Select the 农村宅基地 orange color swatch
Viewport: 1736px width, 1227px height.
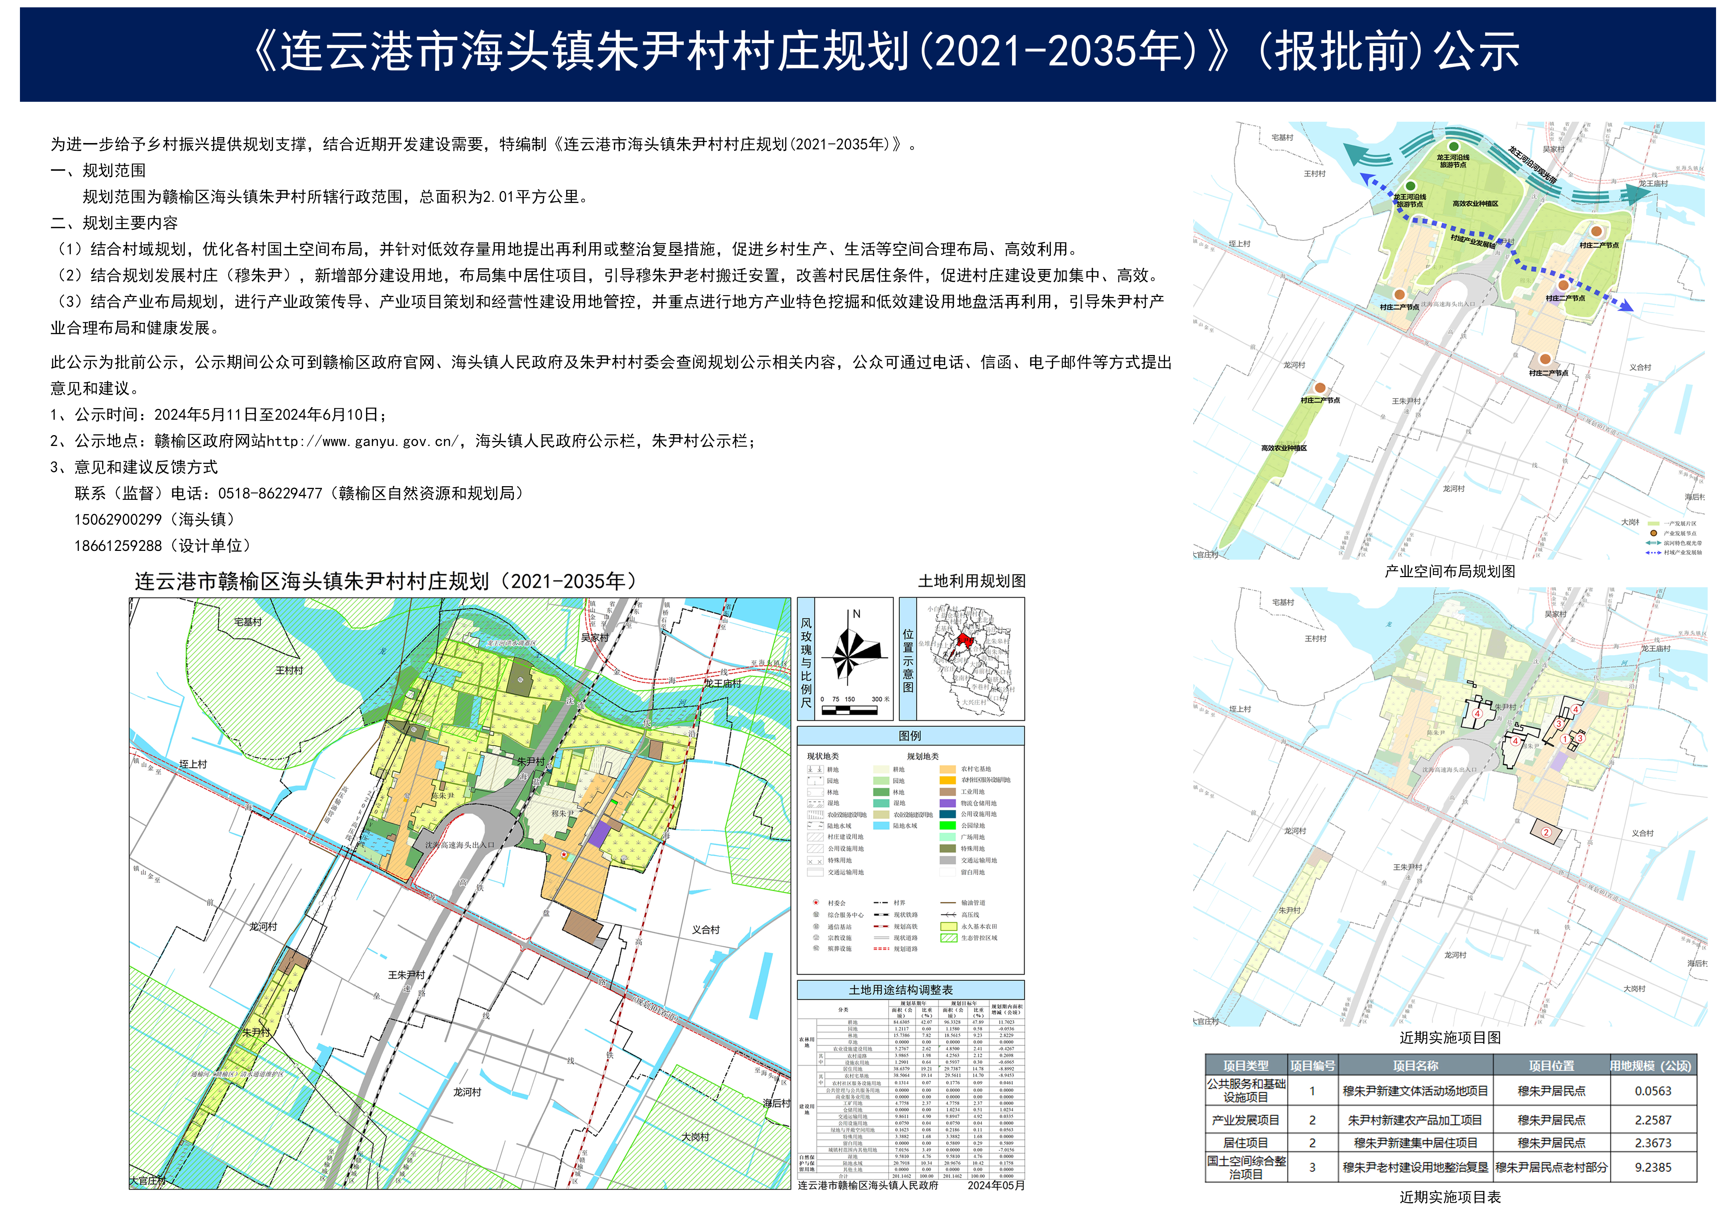948,769
